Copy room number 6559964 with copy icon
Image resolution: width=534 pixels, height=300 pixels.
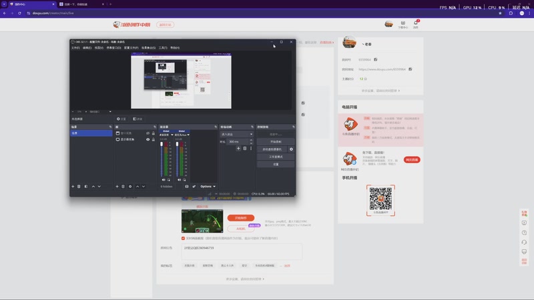pos(376,59)
